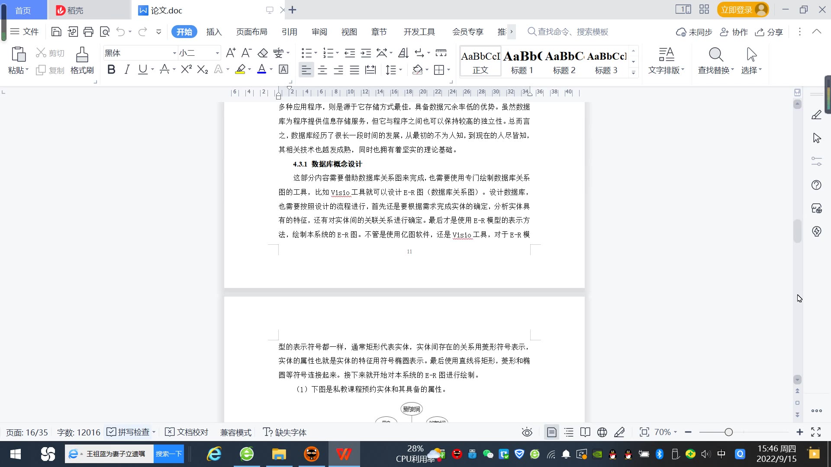Click the Format Painter (格式刷) icon
Viewport: 831px width, 467px height.
(82, 61)
